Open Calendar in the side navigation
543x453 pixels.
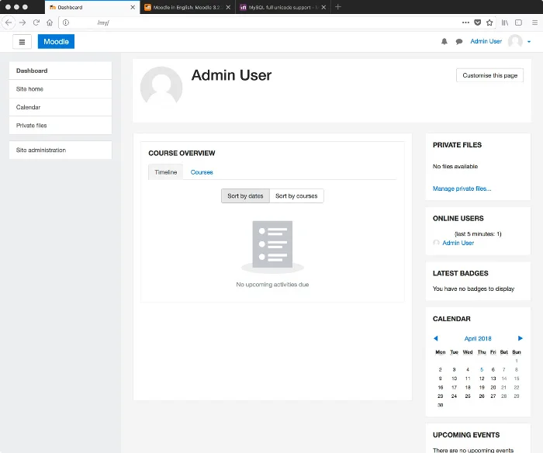(x=61, y=107)
